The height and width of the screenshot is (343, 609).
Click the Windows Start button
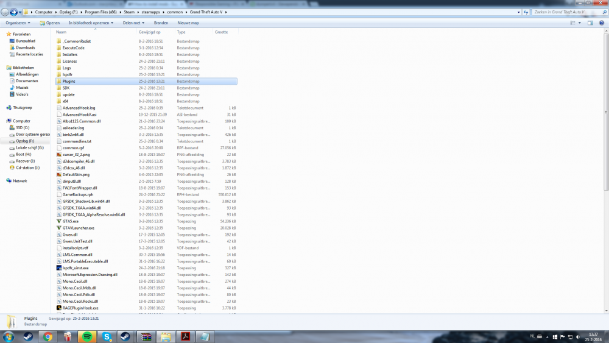(x=8, y=337)
